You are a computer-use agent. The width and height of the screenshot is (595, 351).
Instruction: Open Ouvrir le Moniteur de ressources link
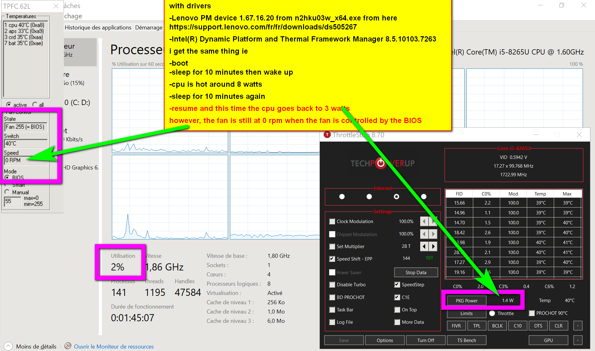114,346
